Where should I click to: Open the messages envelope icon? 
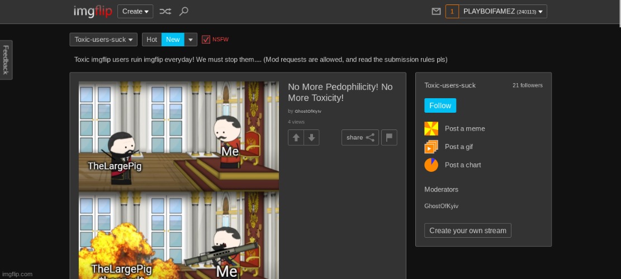[x=437, y=11]
